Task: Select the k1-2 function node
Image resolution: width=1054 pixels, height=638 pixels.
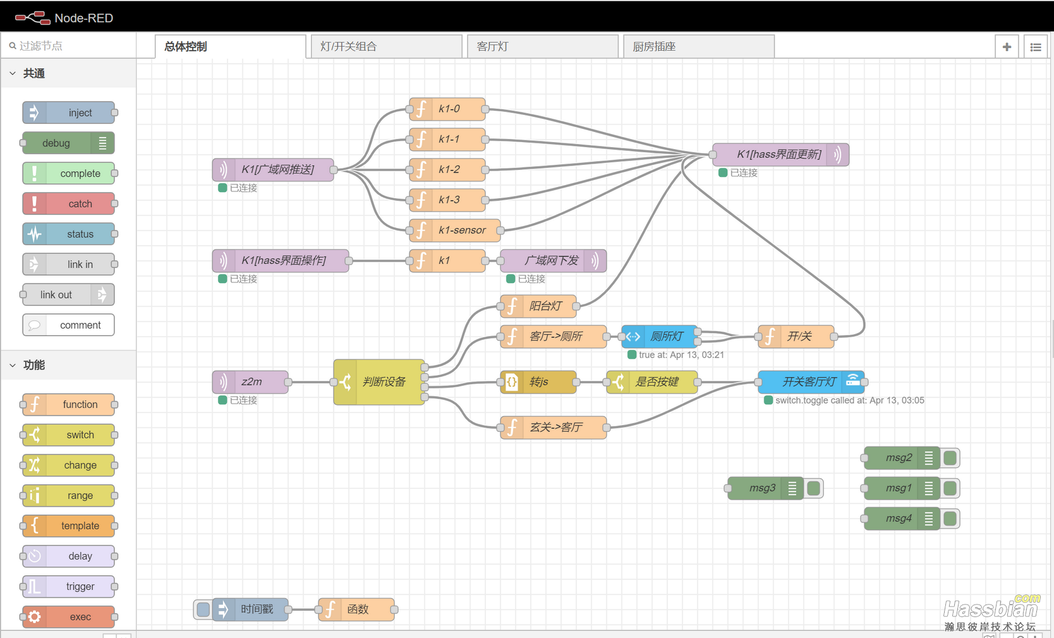Action: click(x=447, y=169)
